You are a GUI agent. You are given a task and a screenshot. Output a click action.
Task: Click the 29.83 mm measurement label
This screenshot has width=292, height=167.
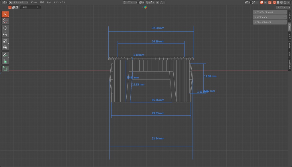coord(158,113)
